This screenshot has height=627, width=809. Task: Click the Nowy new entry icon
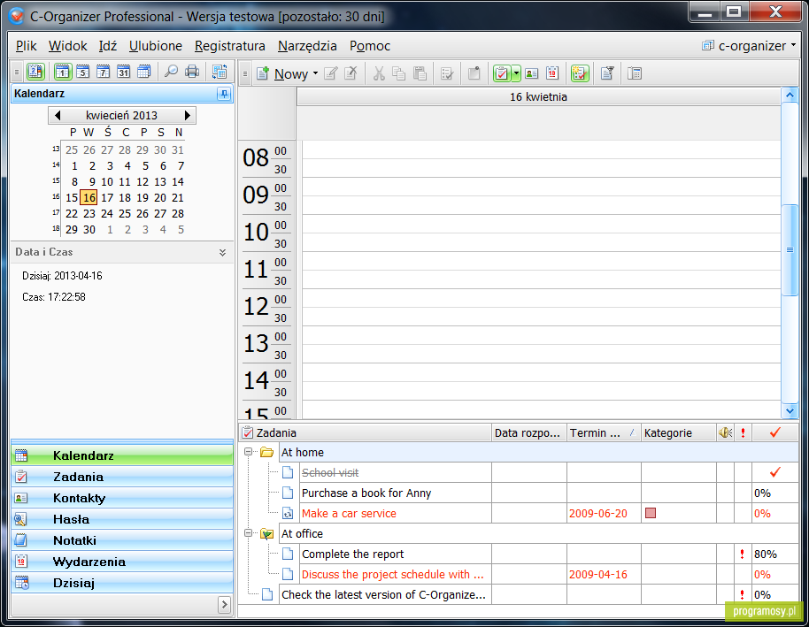[x=263, y=73]
